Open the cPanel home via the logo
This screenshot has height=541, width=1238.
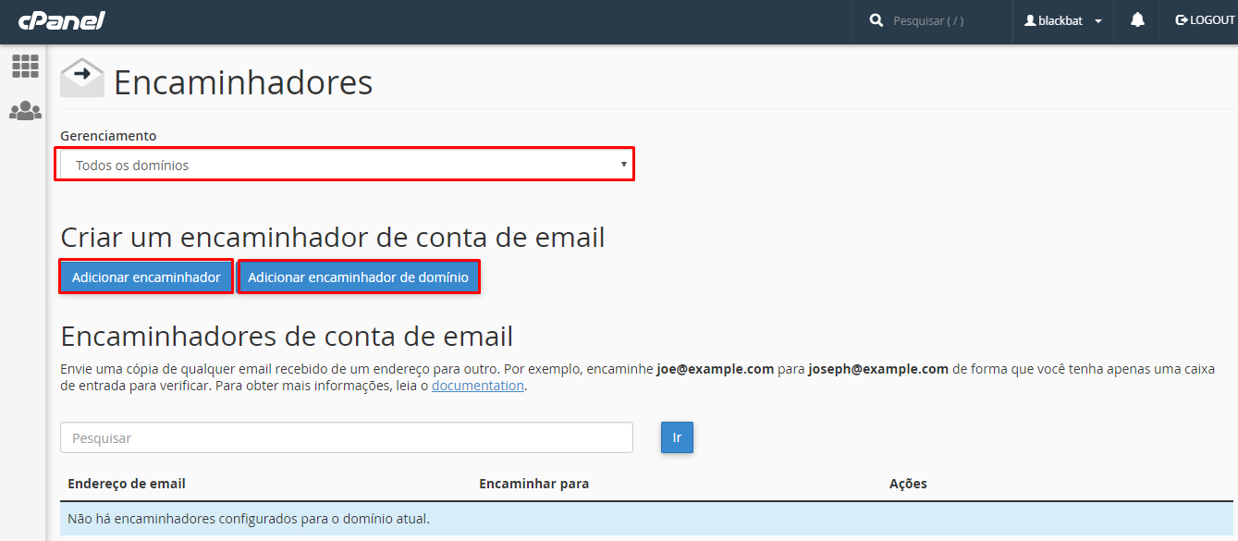pos(61,20)
